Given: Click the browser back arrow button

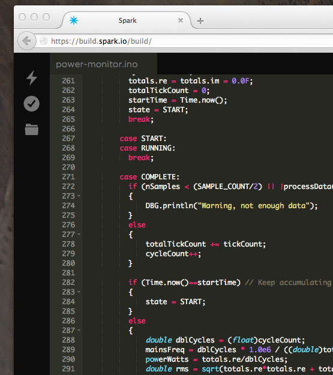Looking at the screenshot, I should point(26,41).
